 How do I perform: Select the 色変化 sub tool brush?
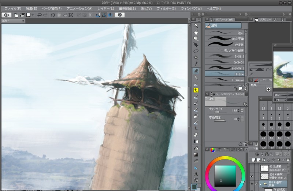(x=225, y=44)
